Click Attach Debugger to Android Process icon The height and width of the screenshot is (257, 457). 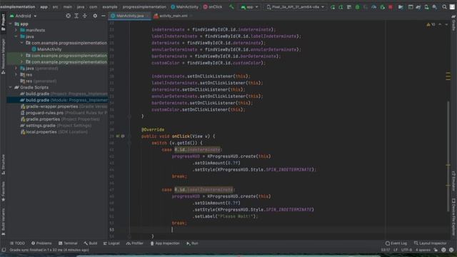[383, 7]
